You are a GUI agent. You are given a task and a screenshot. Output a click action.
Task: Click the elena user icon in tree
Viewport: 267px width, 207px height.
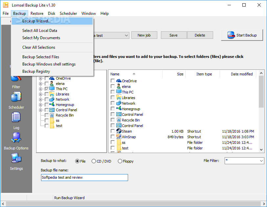coord(52,84)
